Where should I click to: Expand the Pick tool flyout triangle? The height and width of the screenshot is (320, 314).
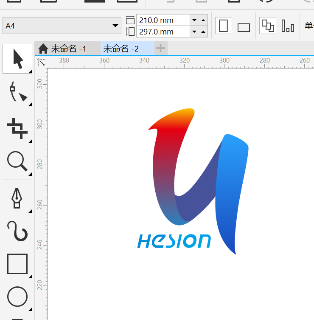(30, 71)
